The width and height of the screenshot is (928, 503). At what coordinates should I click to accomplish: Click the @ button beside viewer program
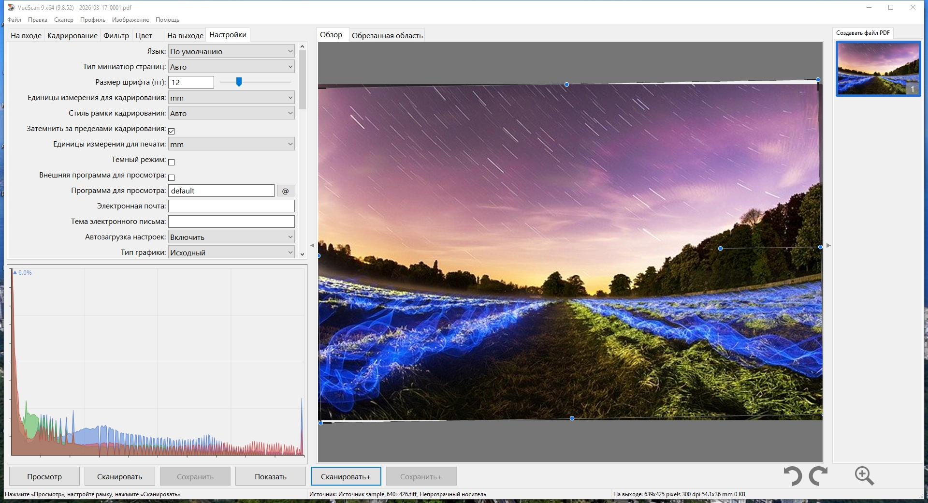click(285, 191)
